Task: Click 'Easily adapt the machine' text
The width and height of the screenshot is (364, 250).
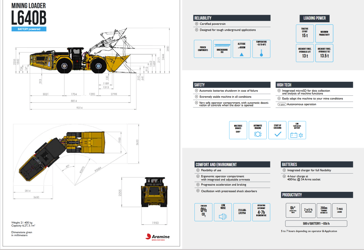Action: [x=313, y=99]
